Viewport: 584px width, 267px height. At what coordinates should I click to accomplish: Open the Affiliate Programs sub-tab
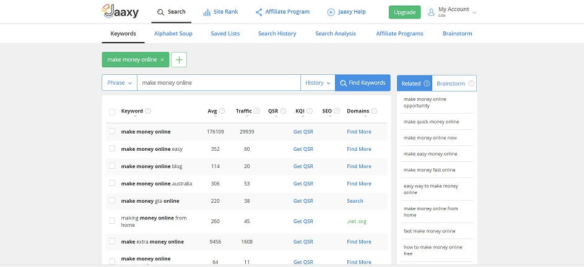(x=399, y=33)
